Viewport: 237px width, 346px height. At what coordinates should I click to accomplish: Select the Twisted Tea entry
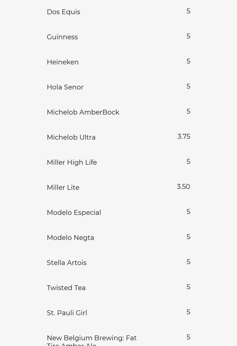pos(66,288)
